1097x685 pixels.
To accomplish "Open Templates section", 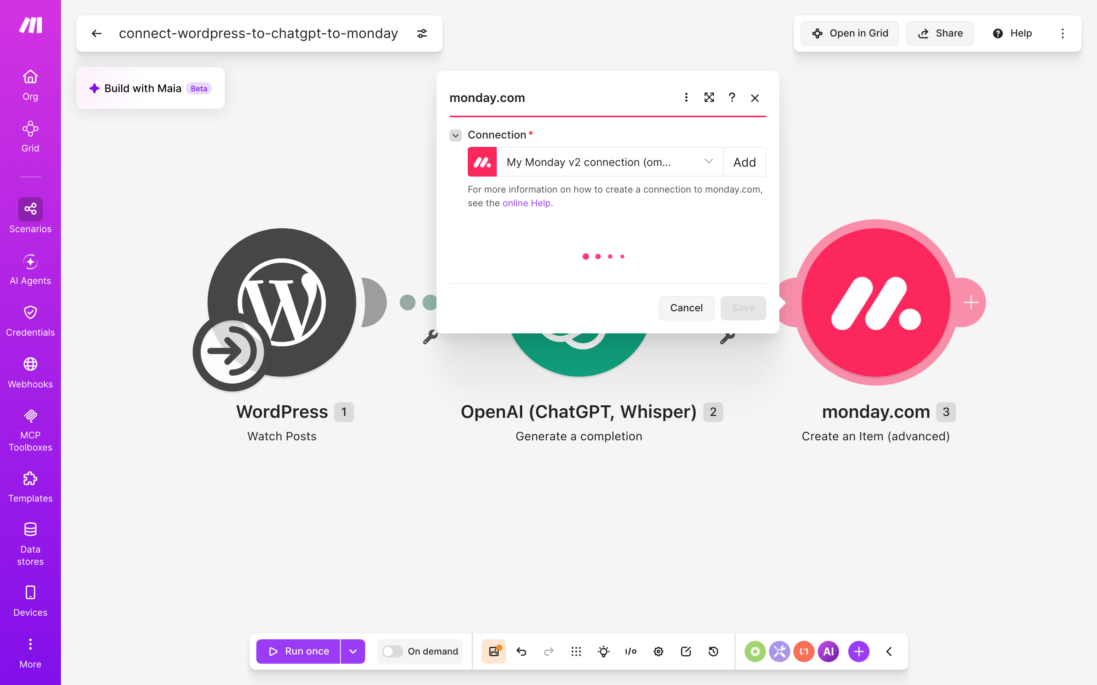I will coord(30,487).
